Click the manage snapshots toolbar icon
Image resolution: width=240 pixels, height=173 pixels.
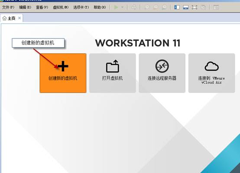click(x=164, y=7)
